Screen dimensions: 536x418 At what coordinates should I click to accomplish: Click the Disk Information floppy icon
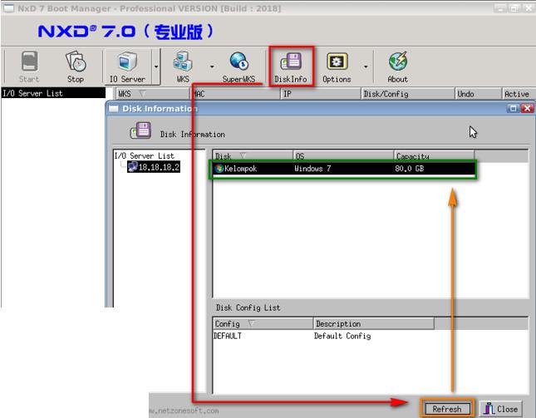140,130
